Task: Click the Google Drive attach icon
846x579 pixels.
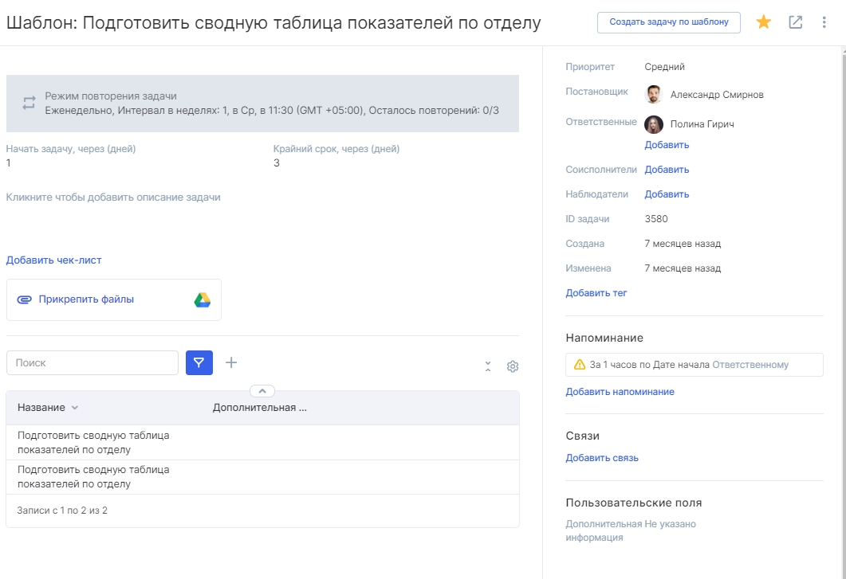Action: coord(203,300)
